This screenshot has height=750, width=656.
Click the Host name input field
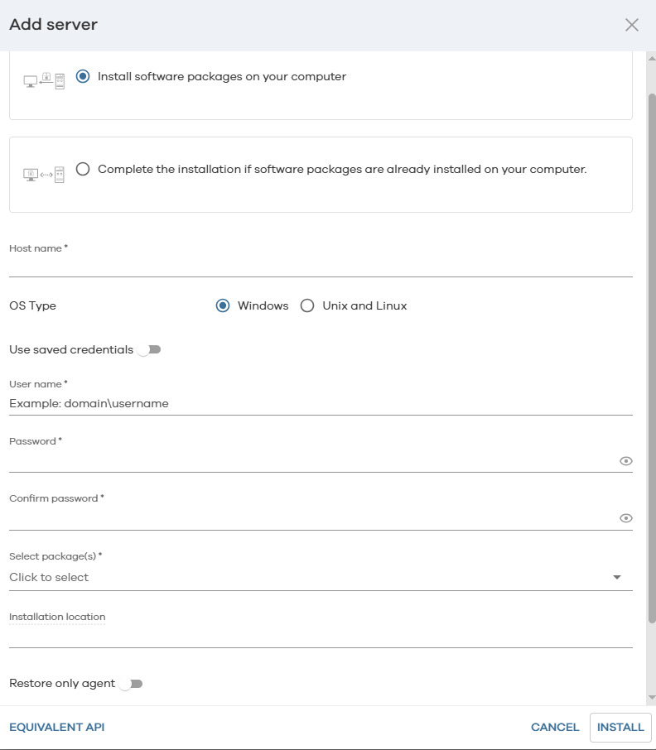(x=321, y=266)
